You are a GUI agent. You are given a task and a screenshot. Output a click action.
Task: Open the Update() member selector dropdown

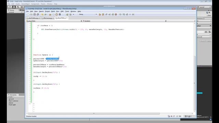[125, 21]
